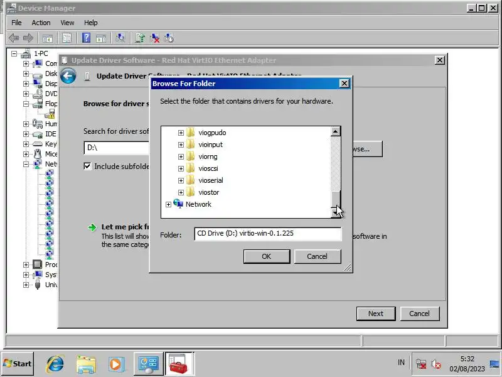Click the Control Panel taskbar icon
Viewport: 502px width, 377px height.
tap(148, 364)
